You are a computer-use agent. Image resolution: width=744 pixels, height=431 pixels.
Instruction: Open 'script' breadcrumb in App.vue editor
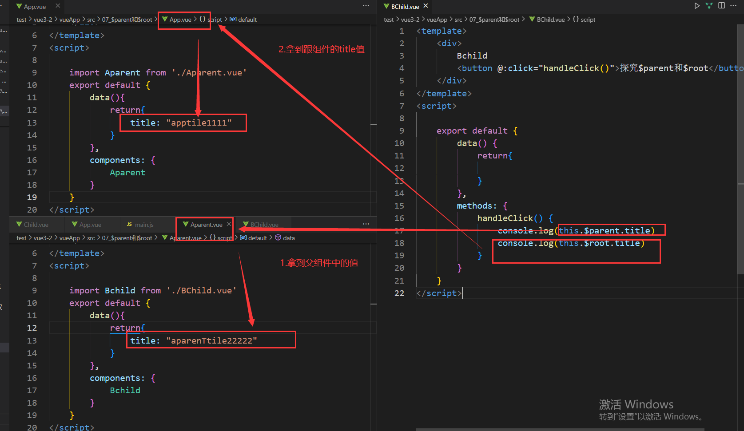[215, 20]
